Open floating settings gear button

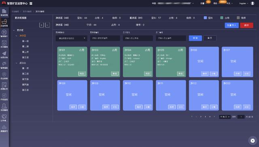[253, 141]
